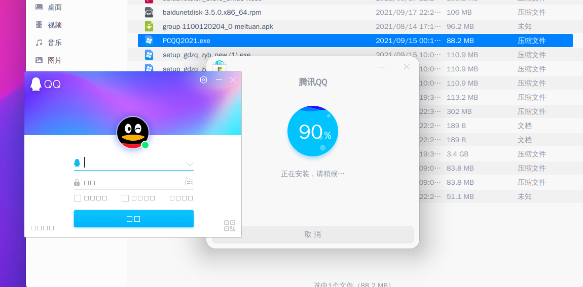Image resolution: width=583 pixels, height=287 pixels.
Task: Click the winking penguin avatar
Action: [x=133, y=133]
